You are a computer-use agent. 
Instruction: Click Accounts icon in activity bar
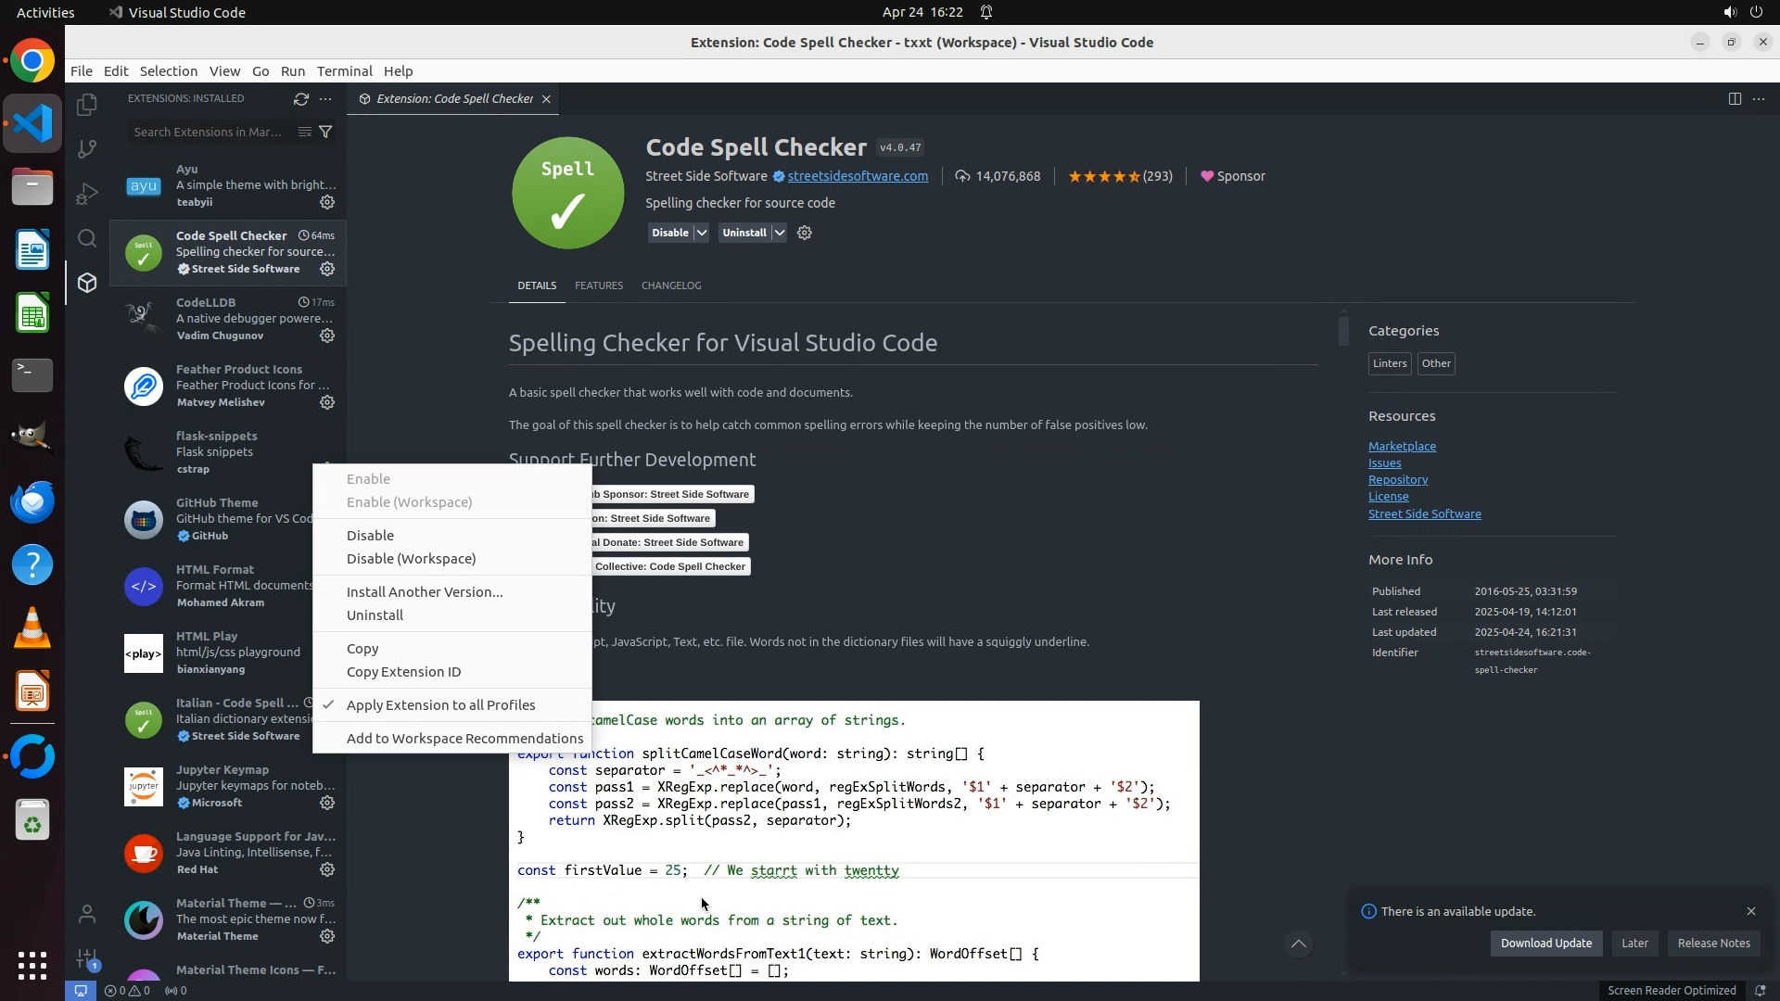(x=87, y=914)
